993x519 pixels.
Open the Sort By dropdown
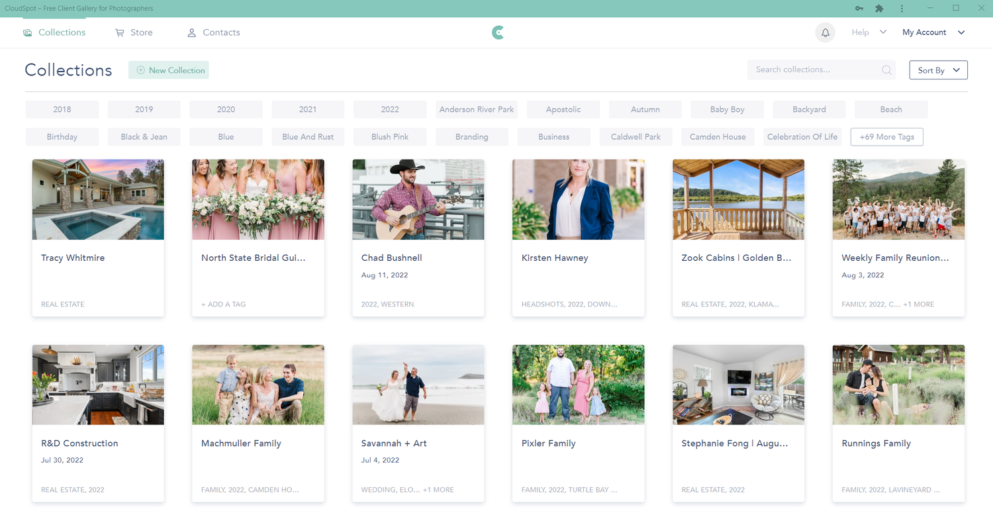click(x=938, y=70)
